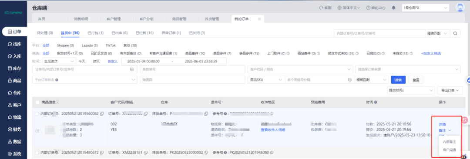Click the start date 2025-05-04 00:00:00 field
This screenshot has width=470, height=159.
[x=144, y=61]
